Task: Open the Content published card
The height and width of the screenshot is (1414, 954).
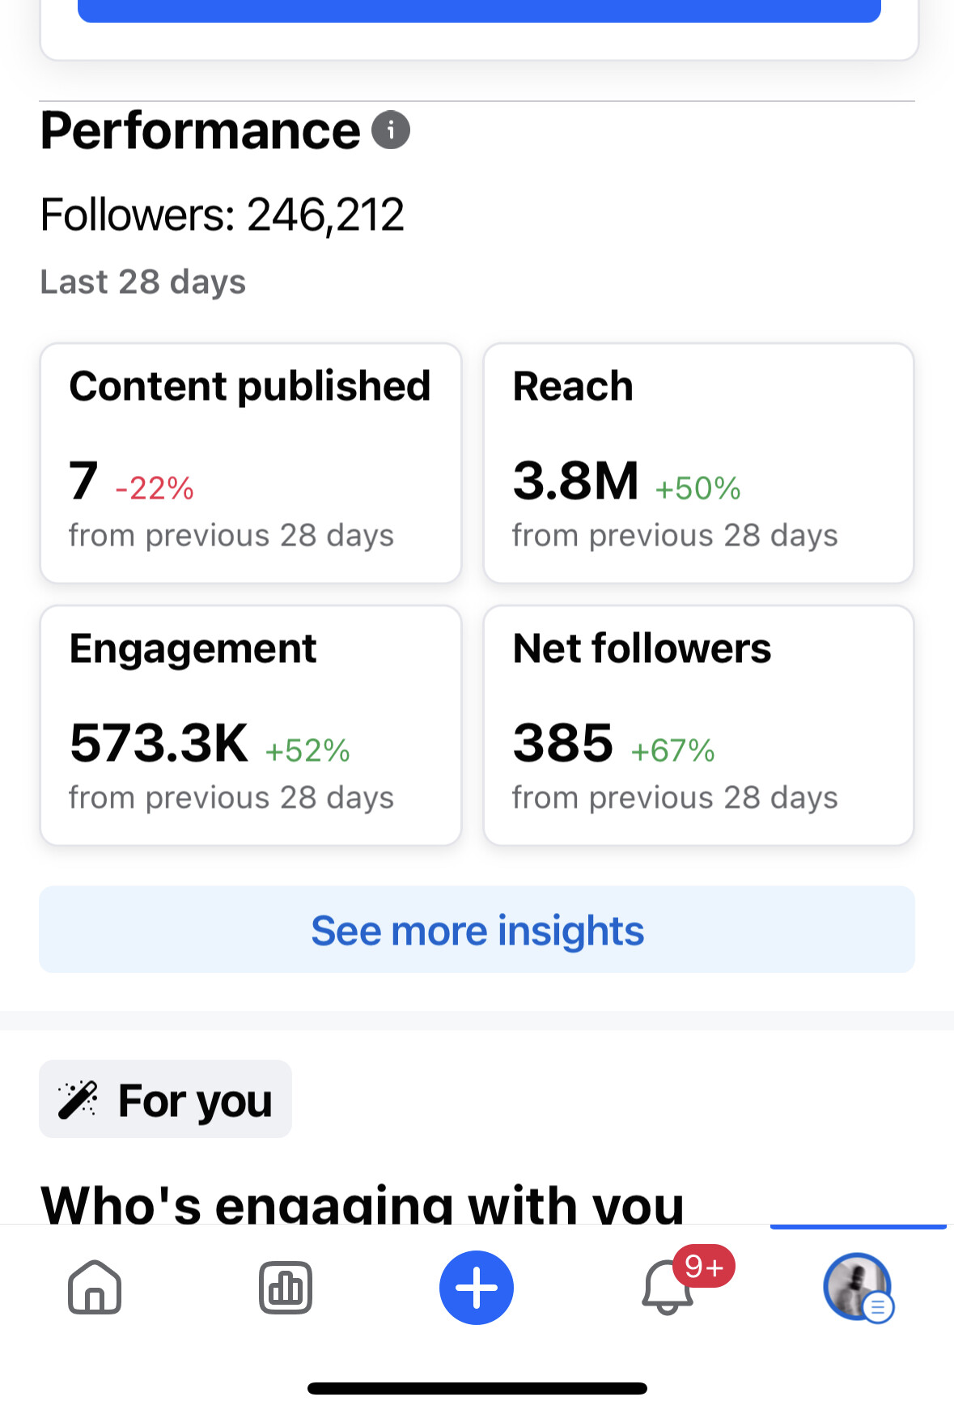Action: pyautogui.click(x=251, y=463)
